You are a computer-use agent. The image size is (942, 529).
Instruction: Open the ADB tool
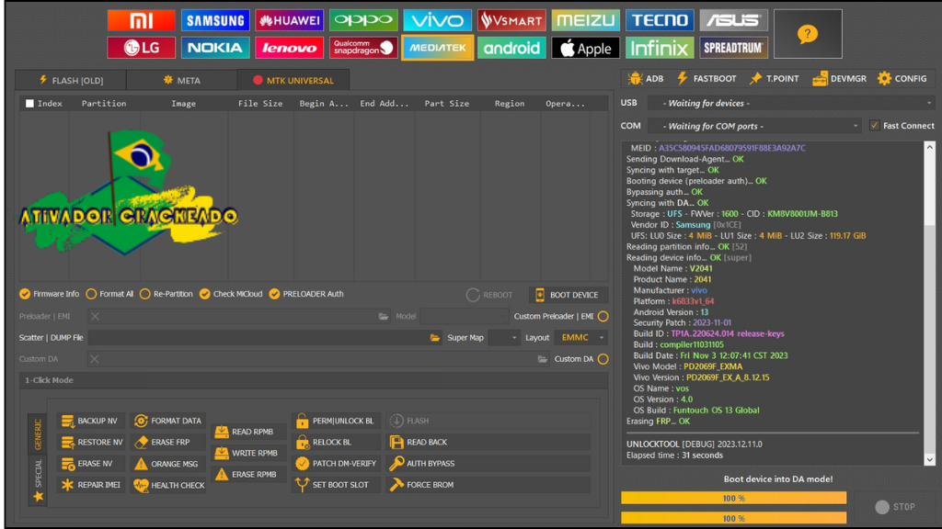point(646,79)
